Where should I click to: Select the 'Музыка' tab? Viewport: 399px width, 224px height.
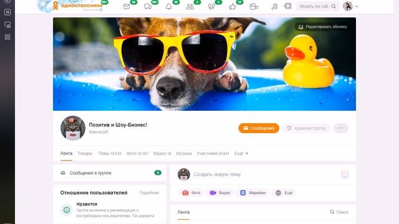184,154
